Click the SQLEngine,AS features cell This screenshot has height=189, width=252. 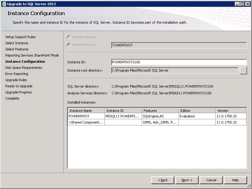click(x=160, y=116)
